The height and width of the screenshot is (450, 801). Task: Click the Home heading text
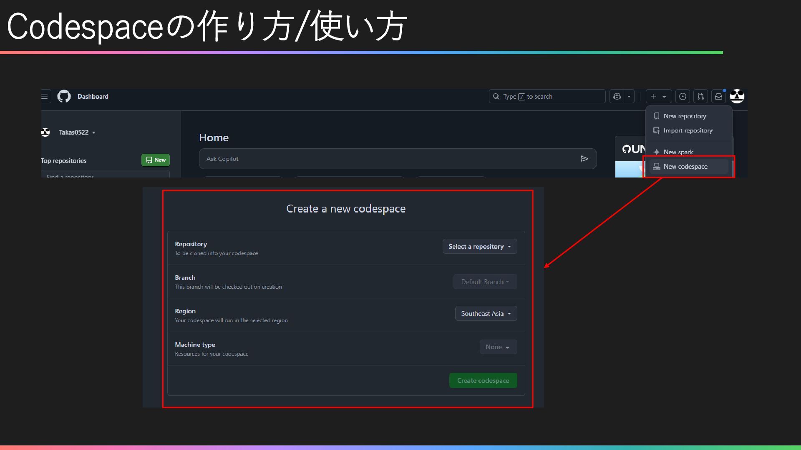point(214,137)
